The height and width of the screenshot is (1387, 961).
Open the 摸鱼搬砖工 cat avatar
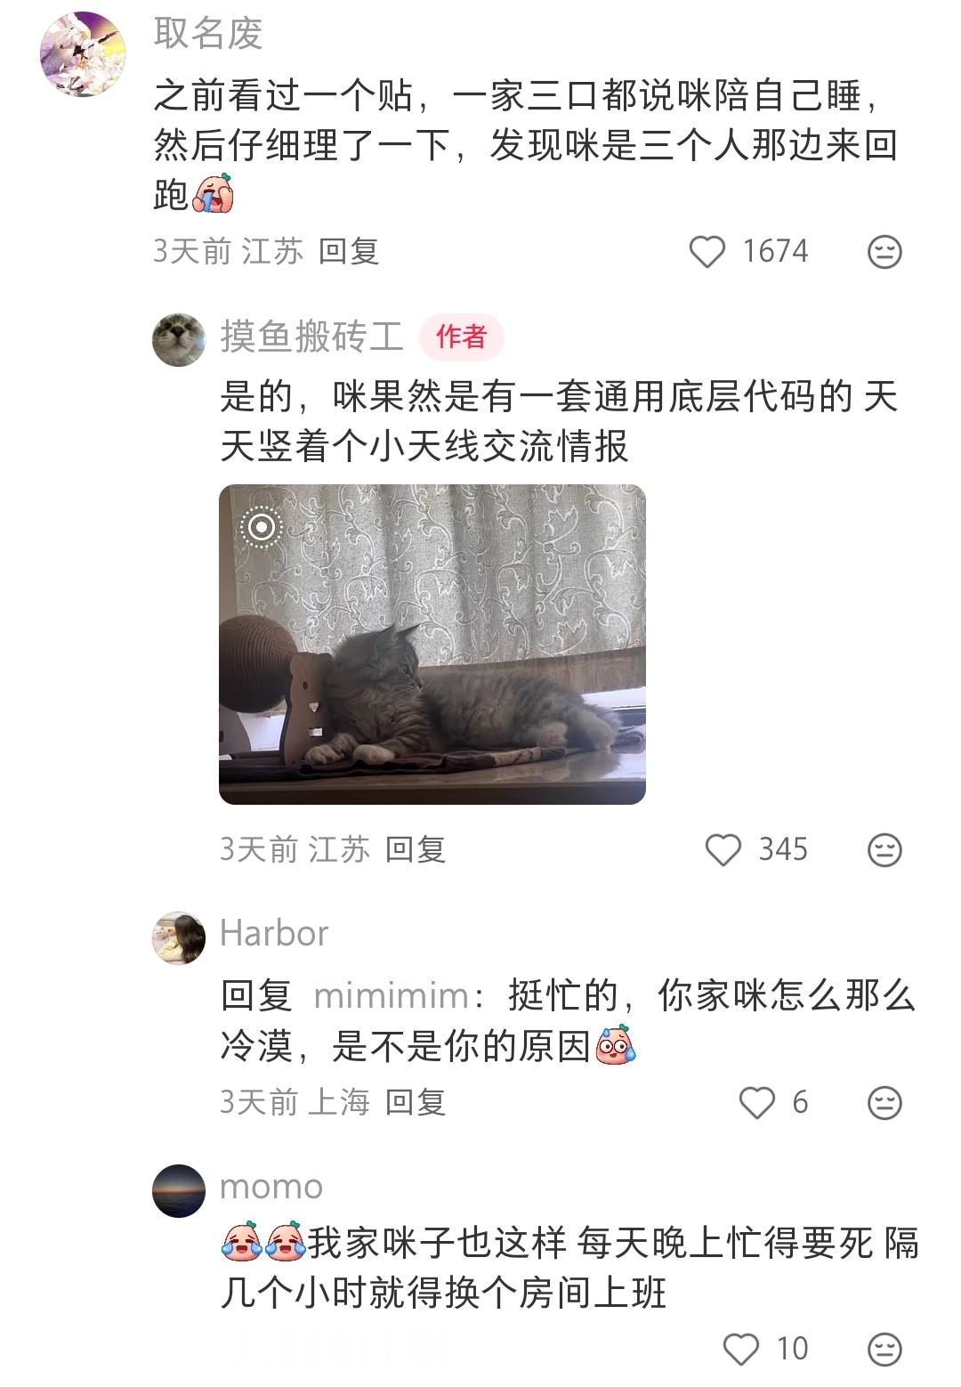click(179, 339)
